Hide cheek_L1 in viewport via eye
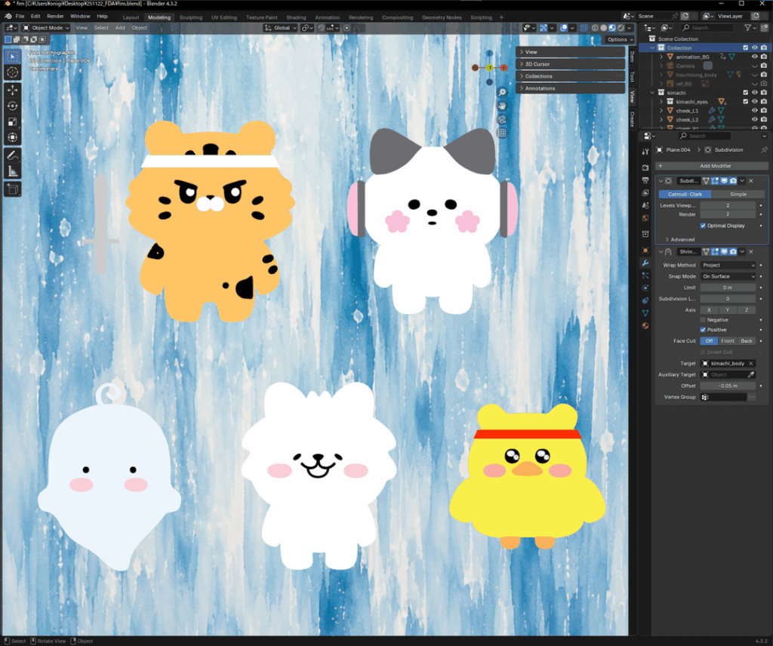The width and height of the screenshot is (773, 646). (754, 111)
